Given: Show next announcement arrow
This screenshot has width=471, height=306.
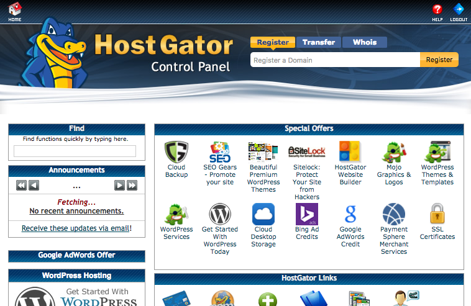Looking at the screenshot, I should pyautogui.click(x=119, y=186).
